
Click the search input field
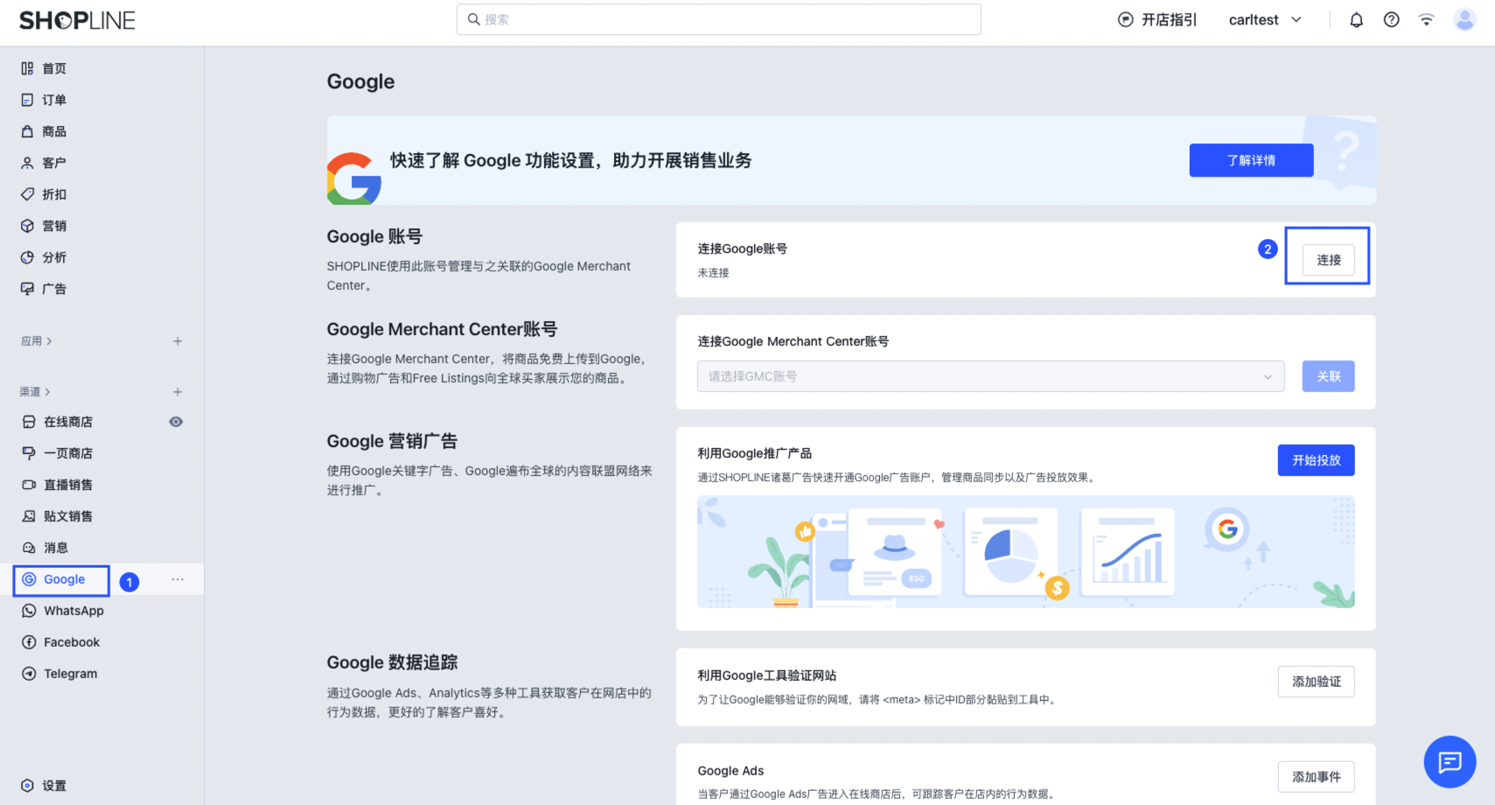click(718, 19)
